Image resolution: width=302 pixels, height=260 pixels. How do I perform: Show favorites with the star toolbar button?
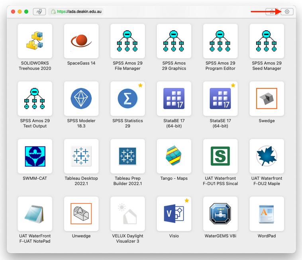[272, 12]
